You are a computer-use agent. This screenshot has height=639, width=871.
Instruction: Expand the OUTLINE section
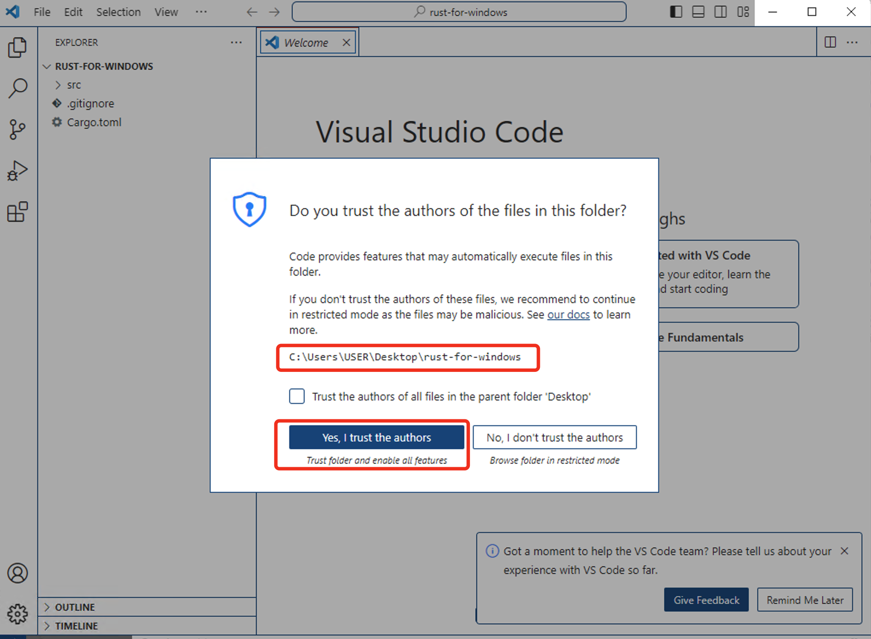[x=75, y=607]
